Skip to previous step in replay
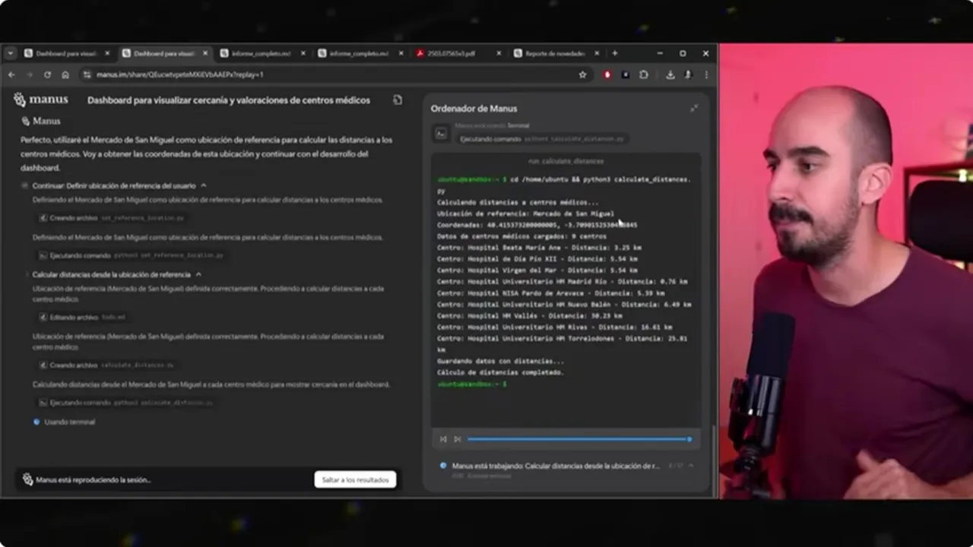The width and height of the screenshot is (973, 547). pos(443,439)
